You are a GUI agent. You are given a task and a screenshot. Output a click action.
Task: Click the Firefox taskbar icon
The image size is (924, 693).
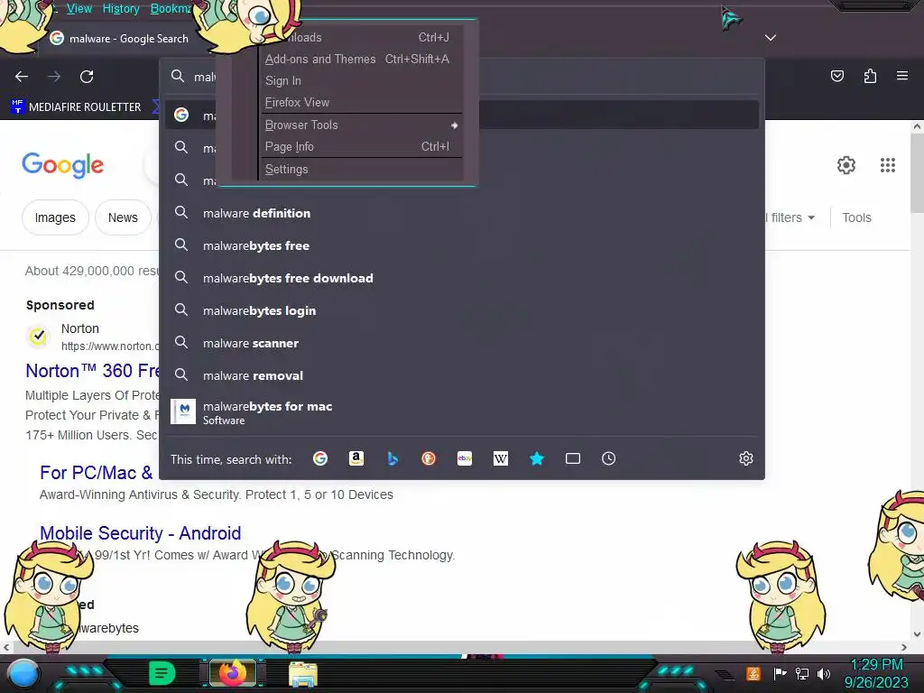pos(233,673)
